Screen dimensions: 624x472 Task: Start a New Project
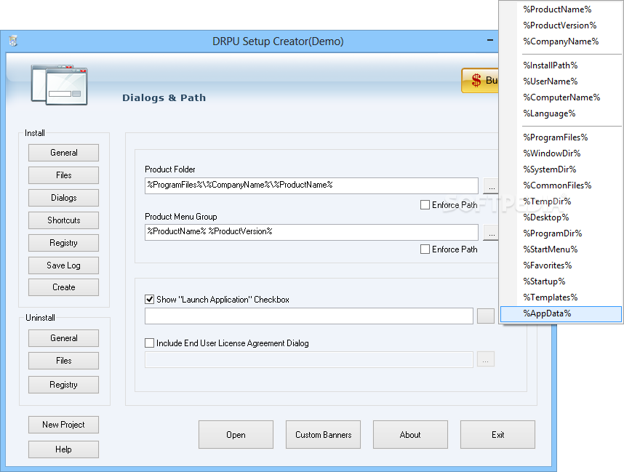tap(64, 425)
